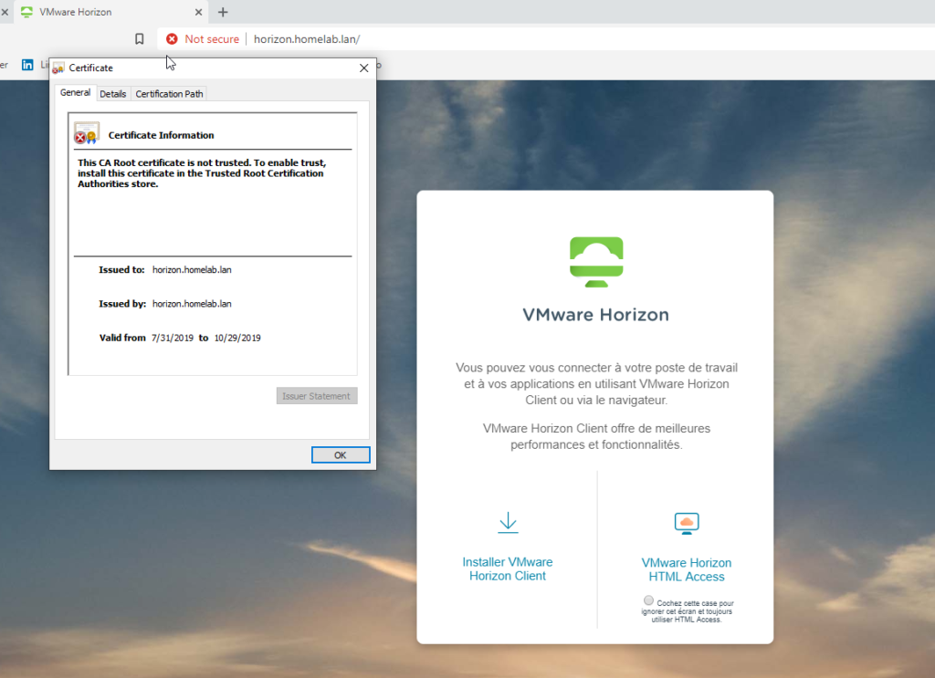Click the Issuer Statement button
935x678 pixels.
[317, 396]
